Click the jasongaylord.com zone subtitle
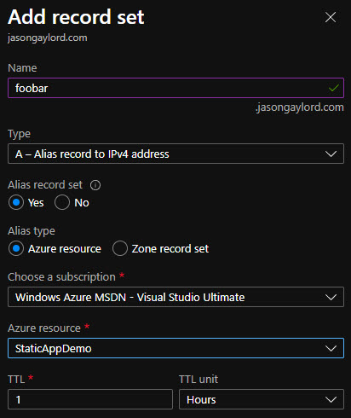351x418 pixels. [x=48, y=38]
